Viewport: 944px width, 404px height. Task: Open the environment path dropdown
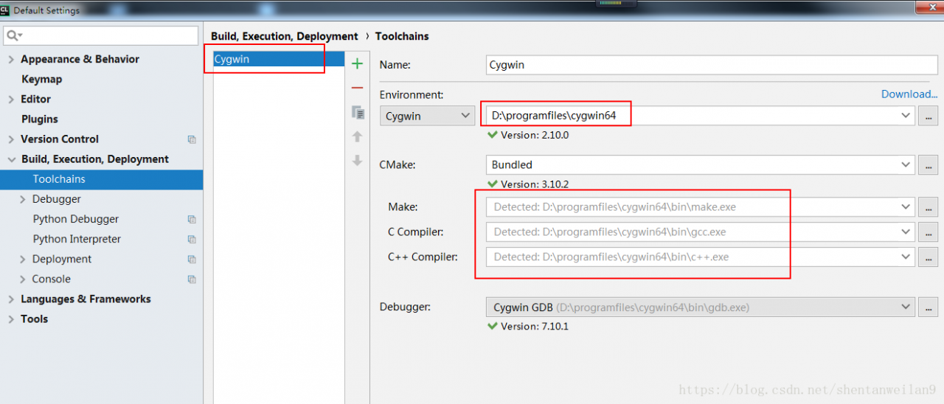pyautogui.click(x=906, y=116)
